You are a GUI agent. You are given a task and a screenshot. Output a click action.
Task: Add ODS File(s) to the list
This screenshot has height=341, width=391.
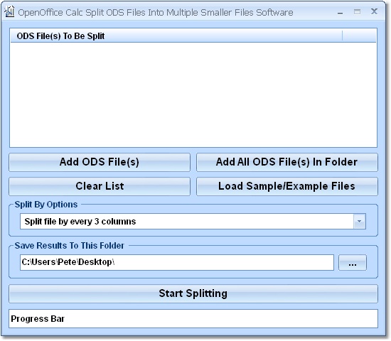click(x=100, y=162)
